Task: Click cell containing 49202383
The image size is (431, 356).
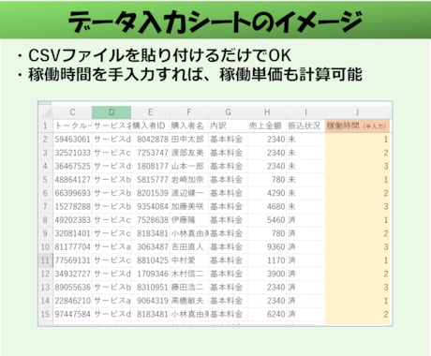Action: point(72,220)
